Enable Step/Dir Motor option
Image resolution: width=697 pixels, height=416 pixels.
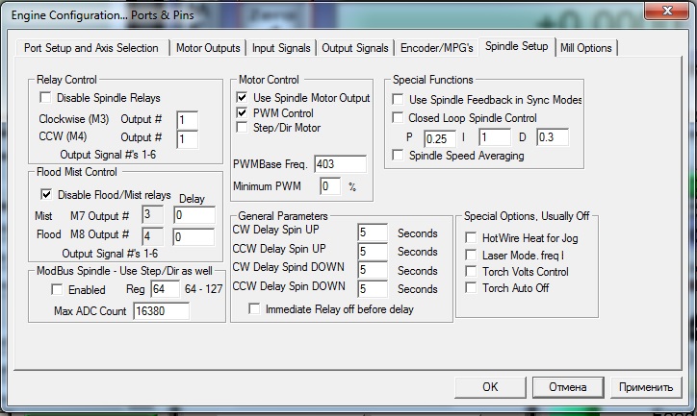(243, 128)
